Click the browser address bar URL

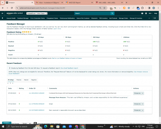[42, 8]
